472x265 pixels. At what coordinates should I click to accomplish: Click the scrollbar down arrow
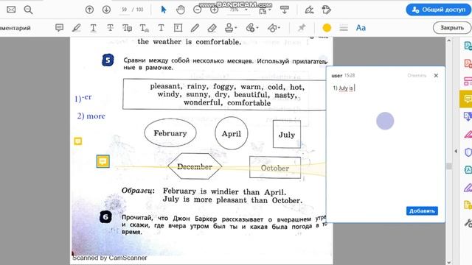(449, 262)
